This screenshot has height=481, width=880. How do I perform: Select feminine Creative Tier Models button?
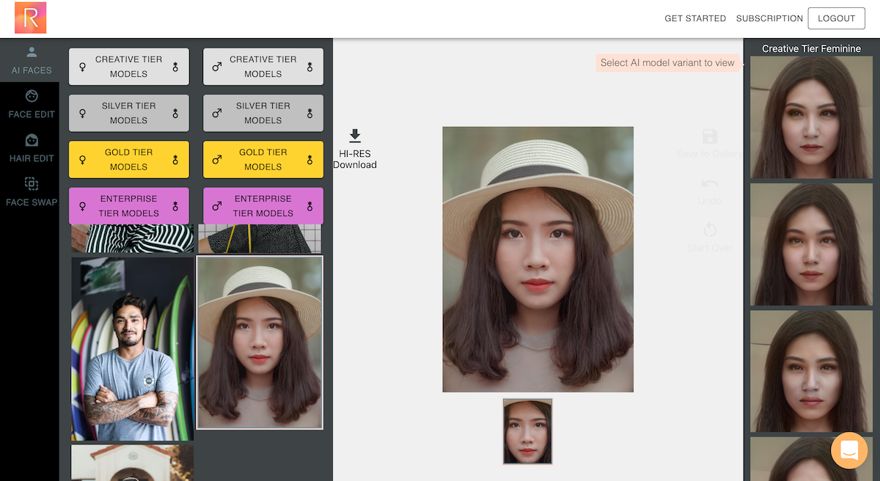pos(129,67)
